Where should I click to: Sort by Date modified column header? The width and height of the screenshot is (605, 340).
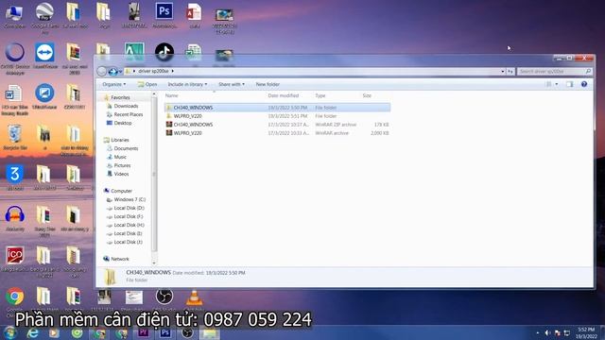284,95
